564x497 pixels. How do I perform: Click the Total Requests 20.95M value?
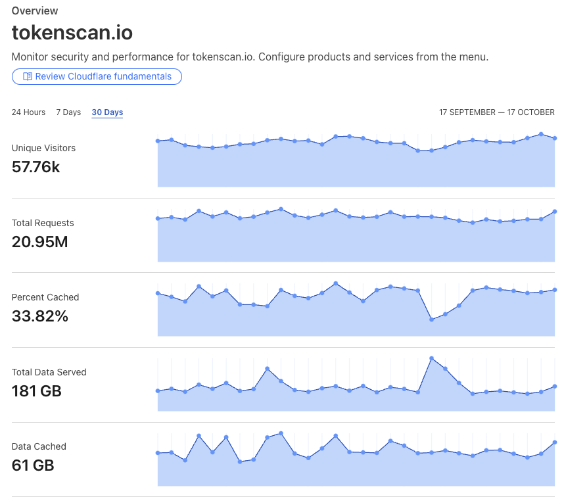click(x=40, y=242)
